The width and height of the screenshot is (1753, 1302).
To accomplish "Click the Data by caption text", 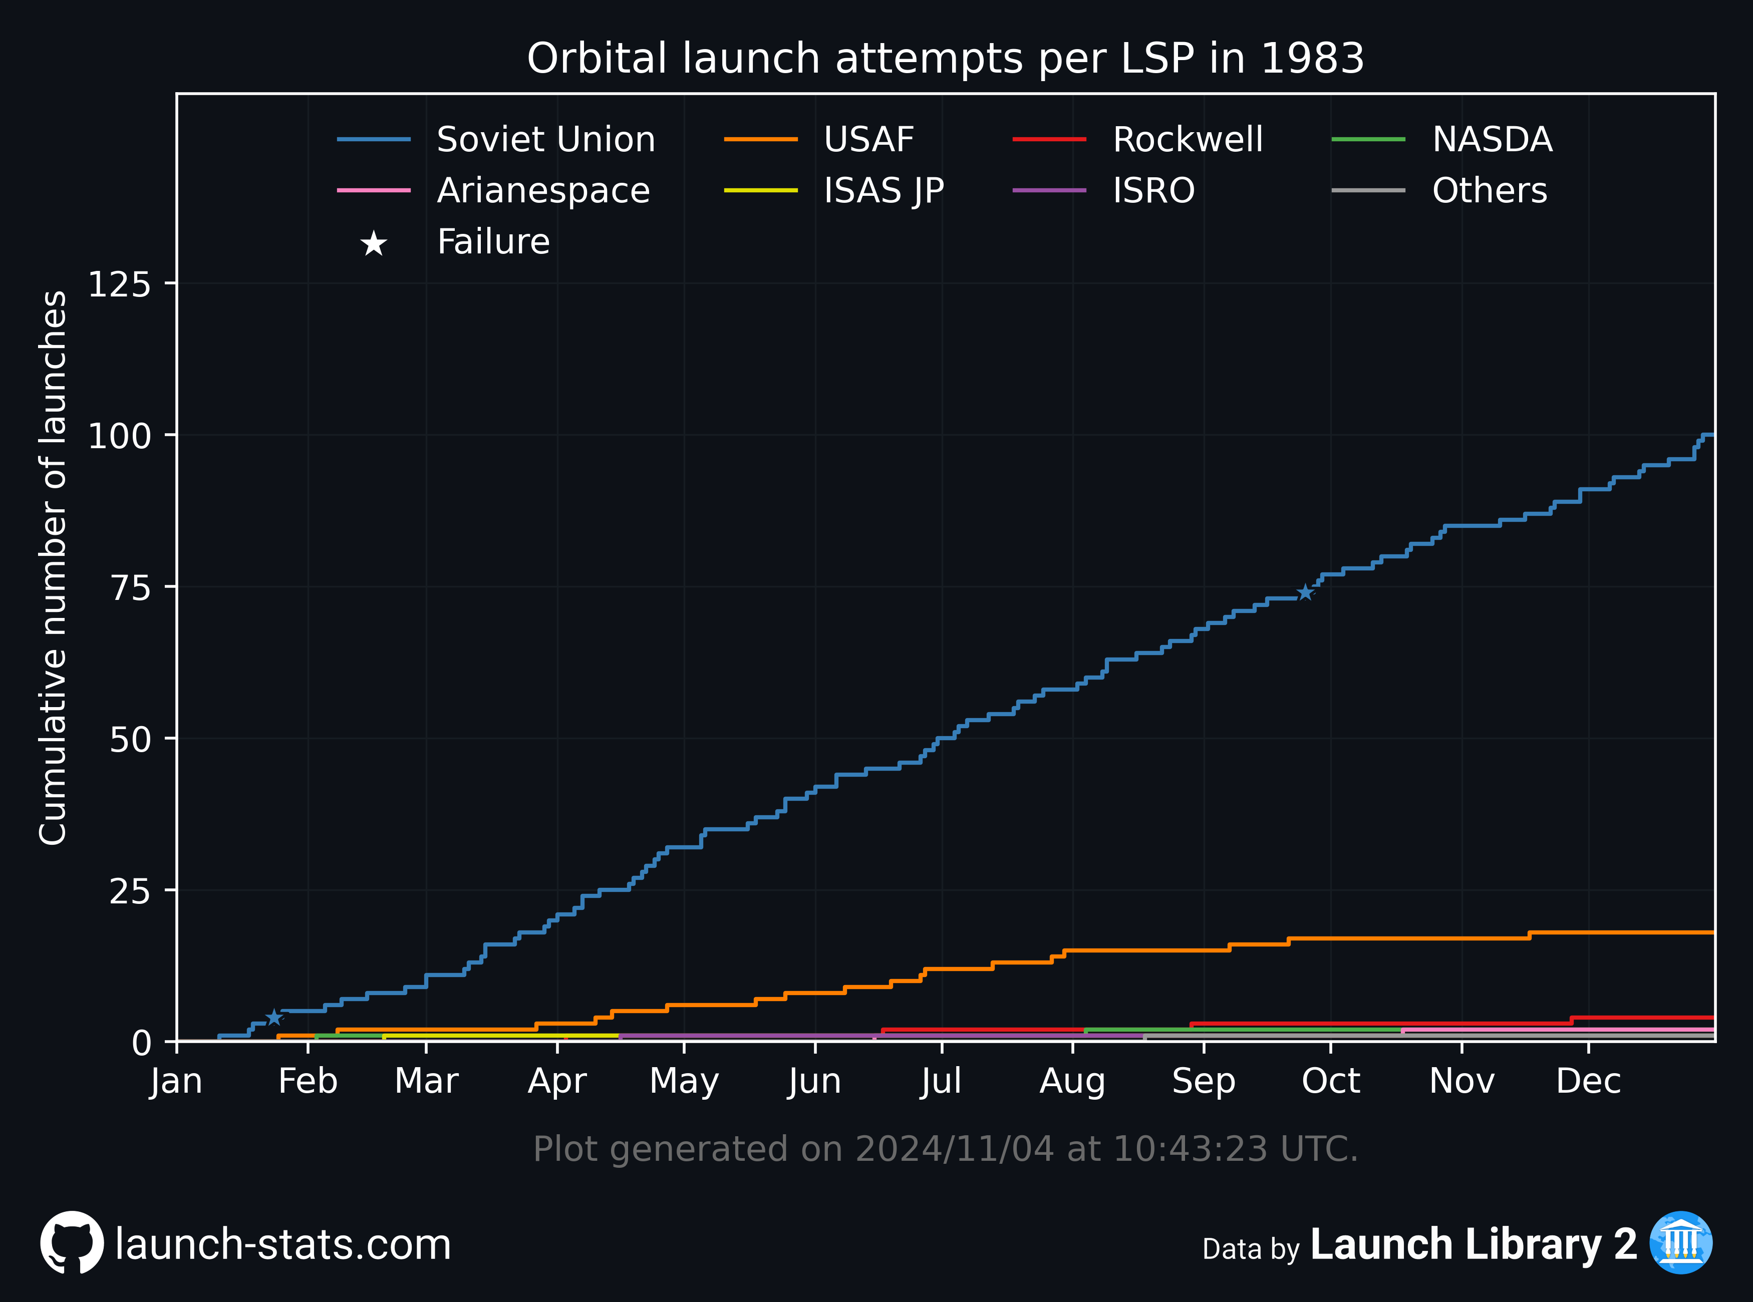I will (1251, 1250).
